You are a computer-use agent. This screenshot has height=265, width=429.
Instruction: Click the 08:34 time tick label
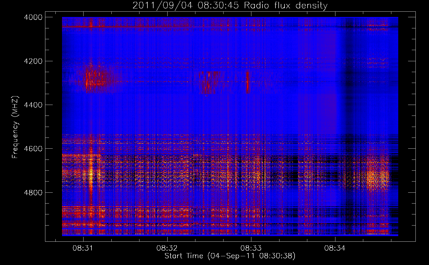[x=335, y=248]
